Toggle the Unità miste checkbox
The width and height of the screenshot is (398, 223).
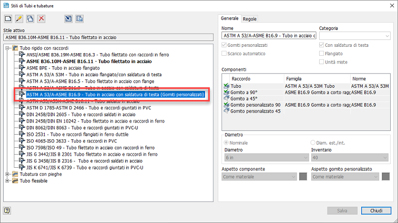click(x=321, y=62)
